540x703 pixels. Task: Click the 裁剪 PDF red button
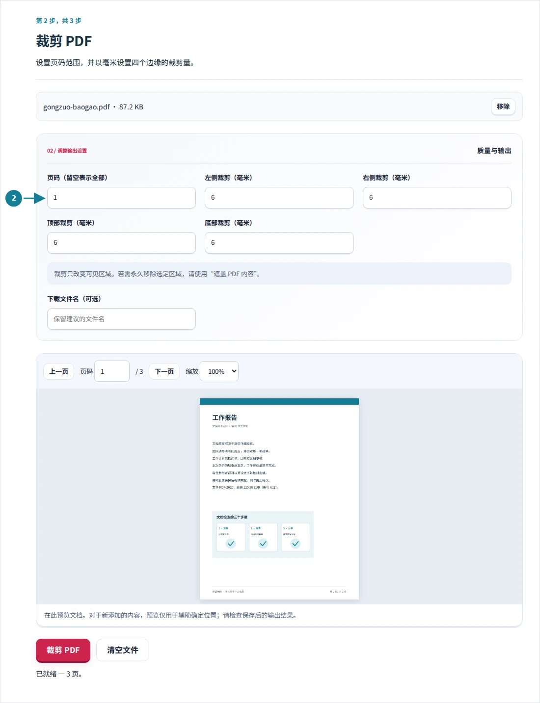(x=63, y=650)
